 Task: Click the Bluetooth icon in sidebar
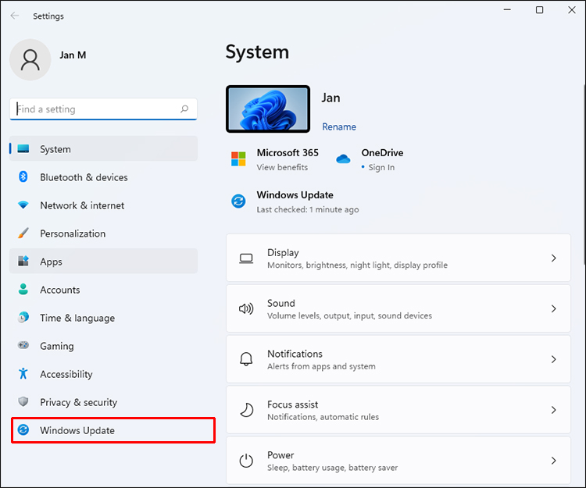pyautogui.click(x=23, y=176)
